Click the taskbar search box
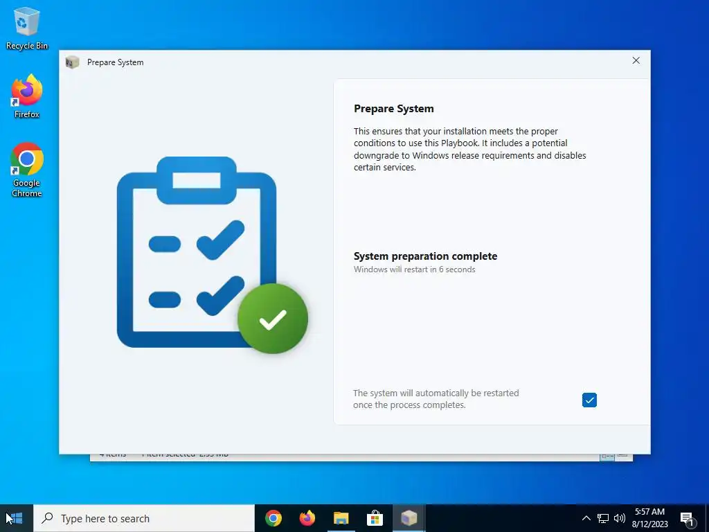The image size is (709, 532). (144, 518)
